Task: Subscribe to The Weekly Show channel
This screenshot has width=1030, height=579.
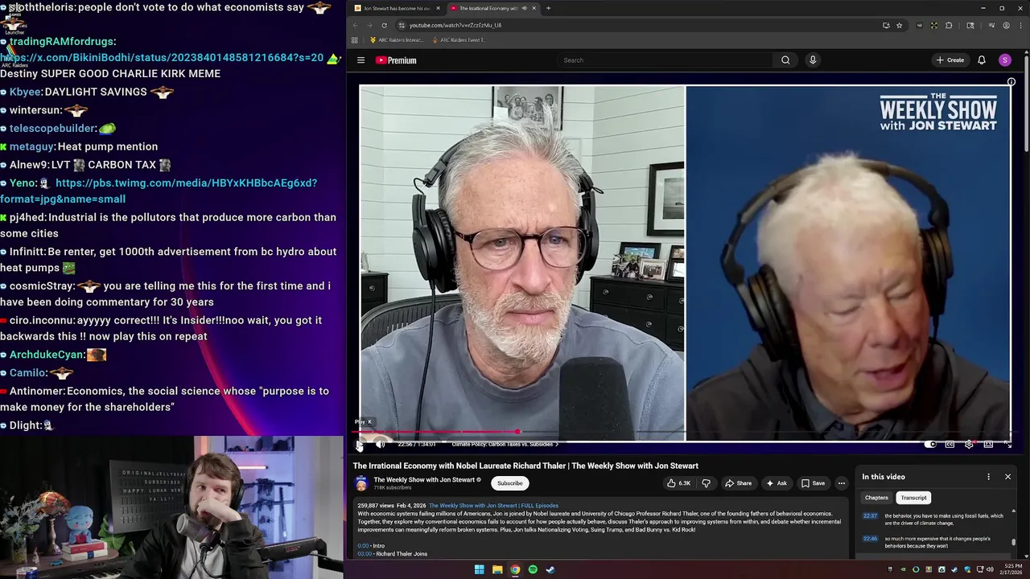Action: pos(509,483)
